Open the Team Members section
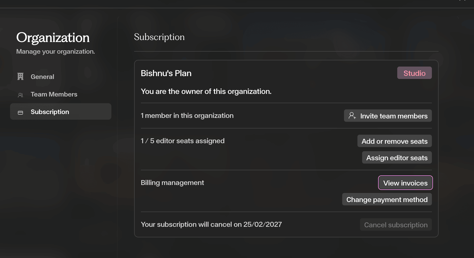Screen dimensions: 474x258 point(61,94)
